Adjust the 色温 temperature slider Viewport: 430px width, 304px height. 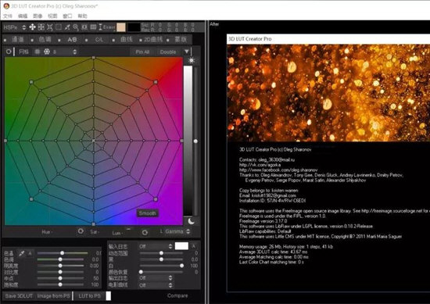coord(63,253)
